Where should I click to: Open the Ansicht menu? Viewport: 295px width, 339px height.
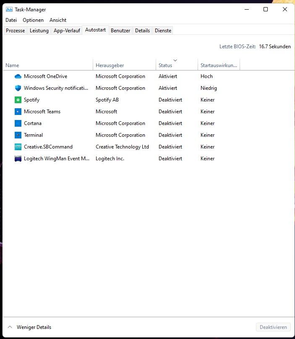(58, 20)
